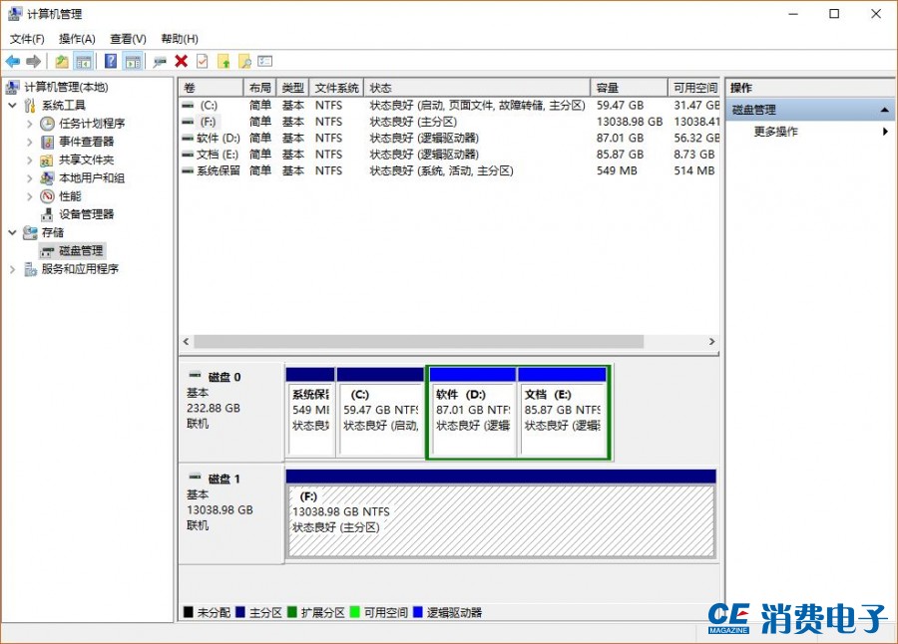This screenshot has width=898, height=644.
Task: Sort by the 状态 column header
Action: point(477,88)
